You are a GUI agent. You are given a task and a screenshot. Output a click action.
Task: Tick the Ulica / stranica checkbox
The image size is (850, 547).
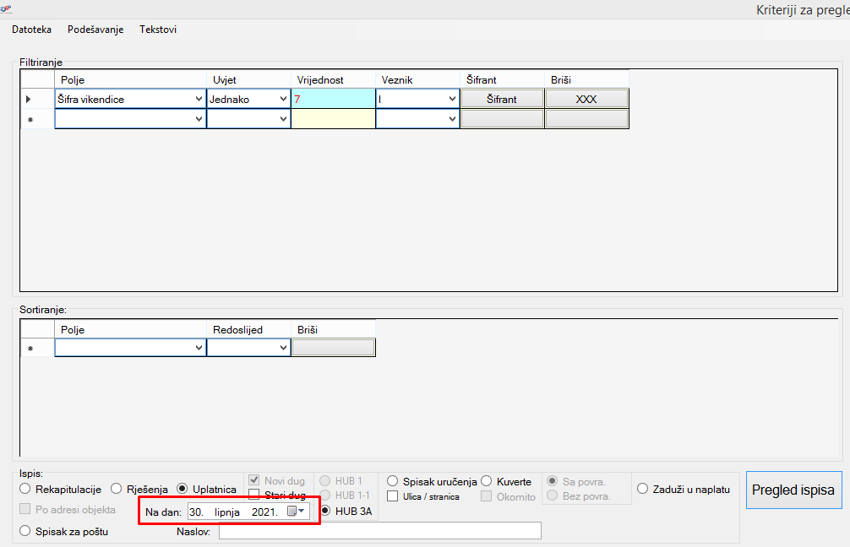[x=392, y=496]
